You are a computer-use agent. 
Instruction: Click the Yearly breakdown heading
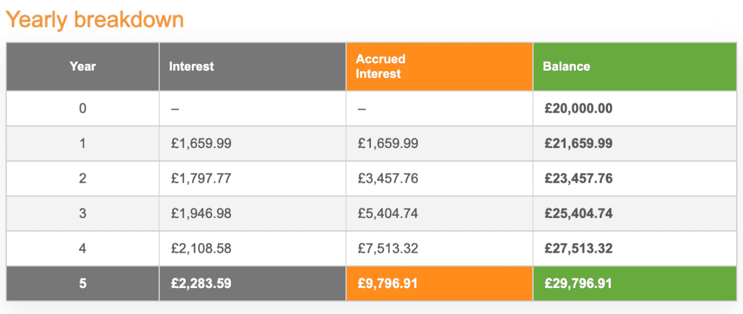pyautogui.click(x=95, y=19)
